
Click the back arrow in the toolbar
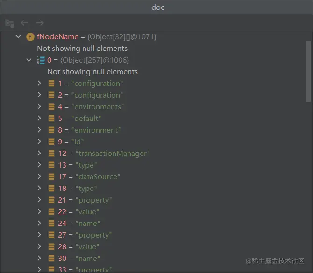pyautogui.click(x=24, y=23)
